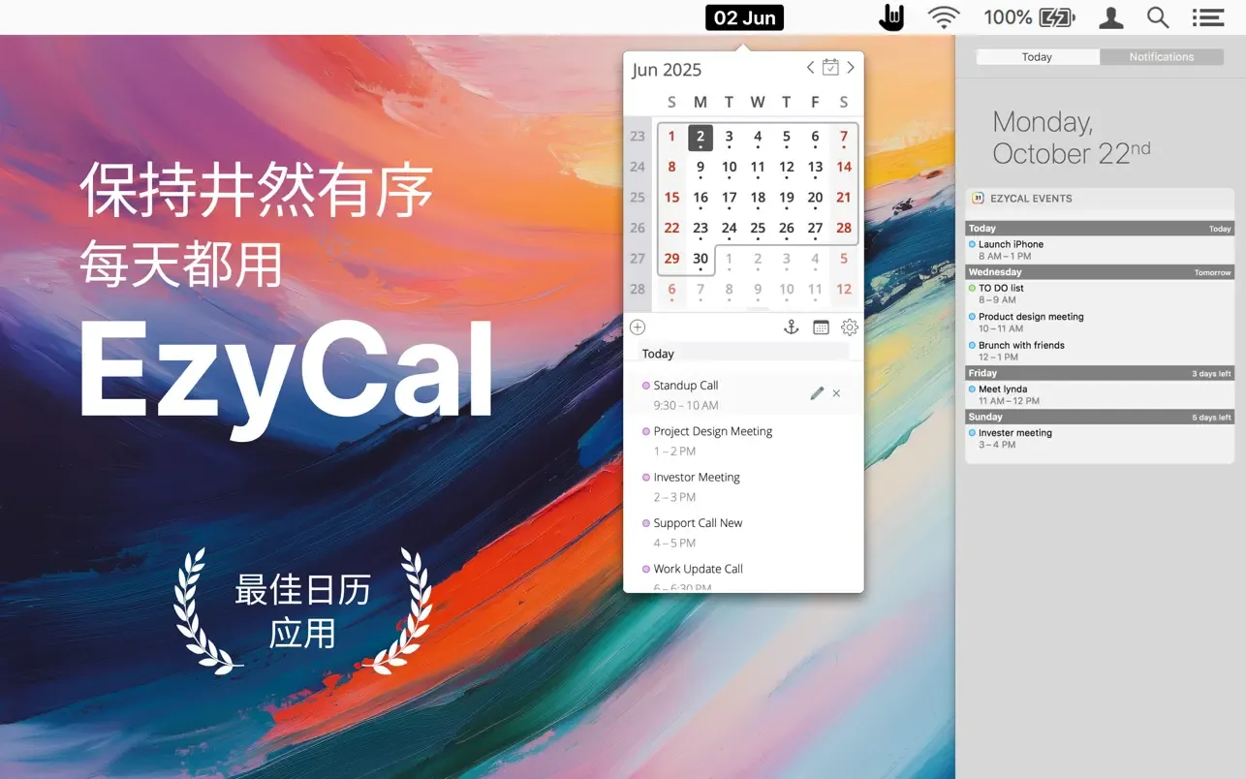Edit Standup Call with the pencil icon
1246x779 pixels.
(817, 393)
